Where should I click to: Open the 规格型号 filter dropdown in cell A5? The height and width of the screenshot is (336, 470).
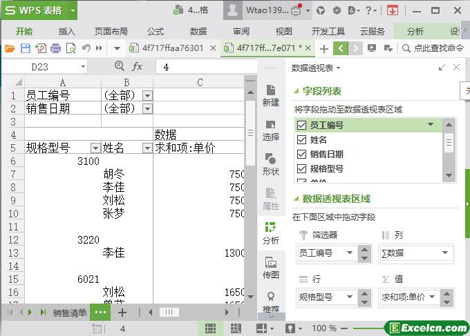click(95, 148)
